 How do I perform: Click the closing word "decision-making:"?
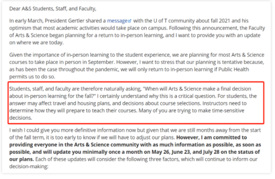29,166
